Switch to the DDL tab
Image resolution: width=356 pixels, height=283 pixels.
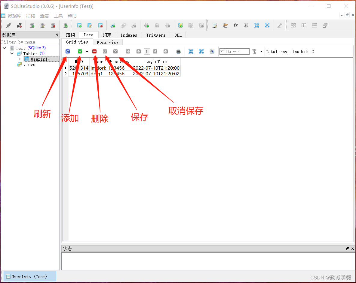pyautogui.click(x=178, y=35)
